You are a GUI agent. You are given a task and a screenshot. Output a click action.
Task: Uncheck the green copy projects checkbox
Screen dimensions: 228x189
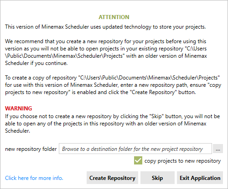tap(138, 160)
